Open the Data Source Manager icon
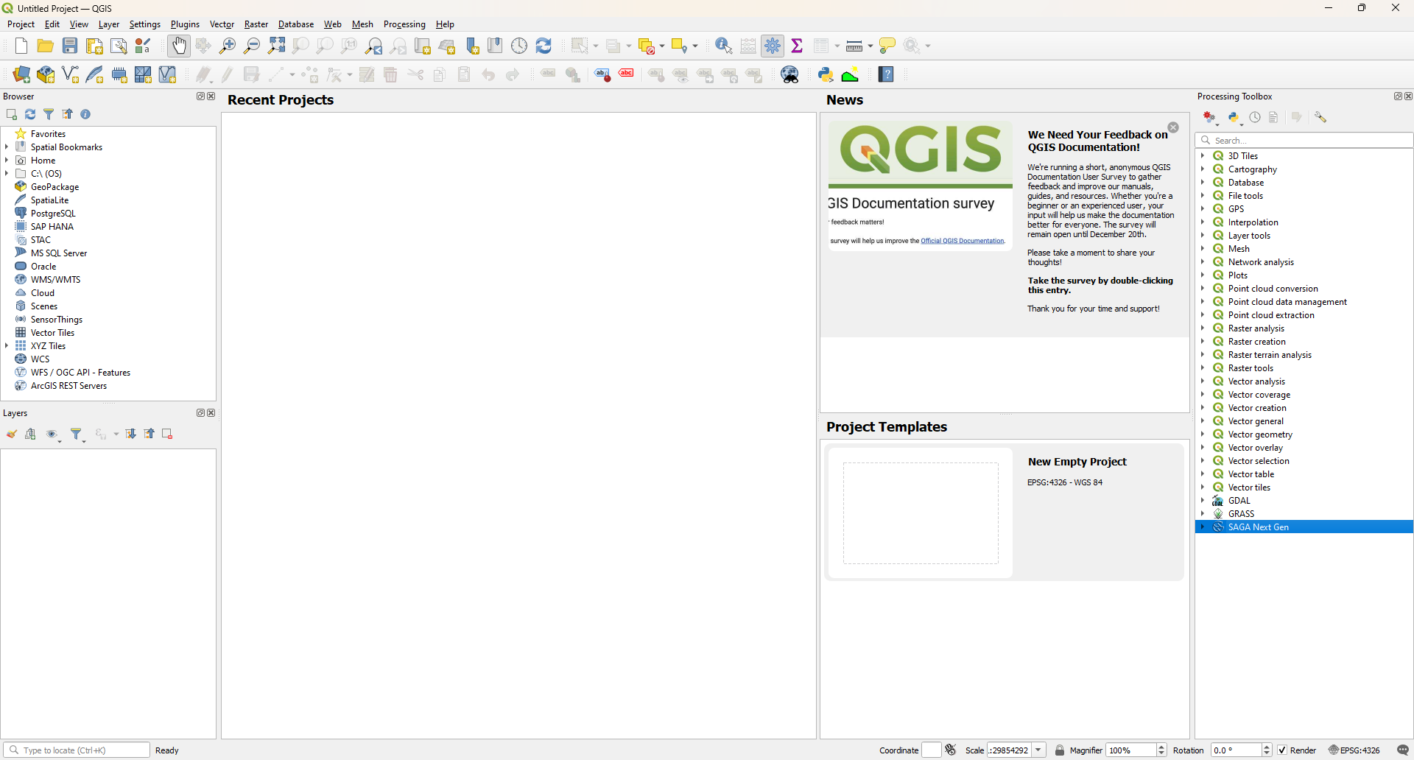 [21, 74]
